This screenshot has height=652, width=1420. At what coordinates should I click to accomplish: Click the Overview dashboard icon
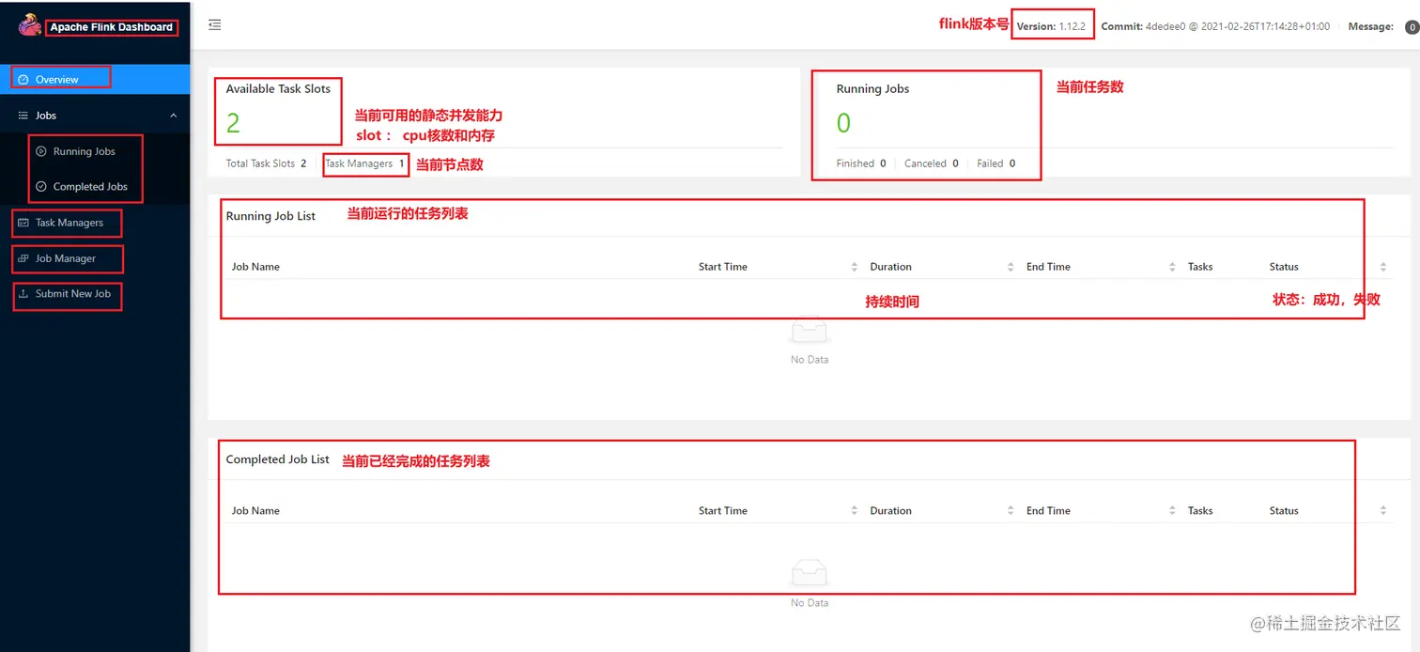click(23, 80)
